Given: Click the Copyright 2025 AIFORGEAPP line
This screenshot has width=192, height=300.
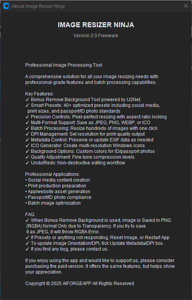Looking at the screenshot, I should (x=80, y=284).
